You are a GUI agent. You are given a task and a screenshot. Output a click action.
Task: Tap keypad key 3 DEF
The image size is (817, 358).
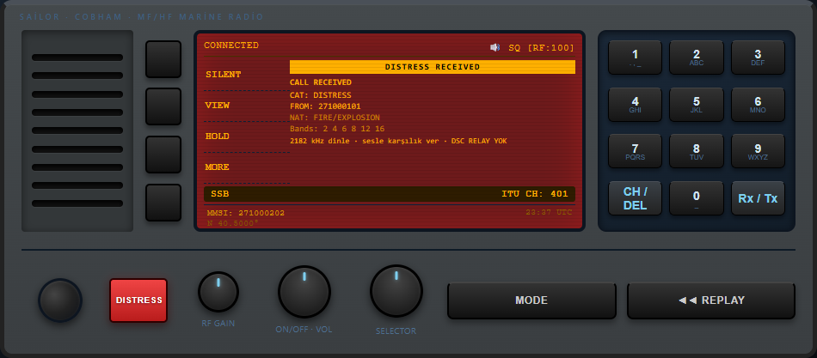758,58
